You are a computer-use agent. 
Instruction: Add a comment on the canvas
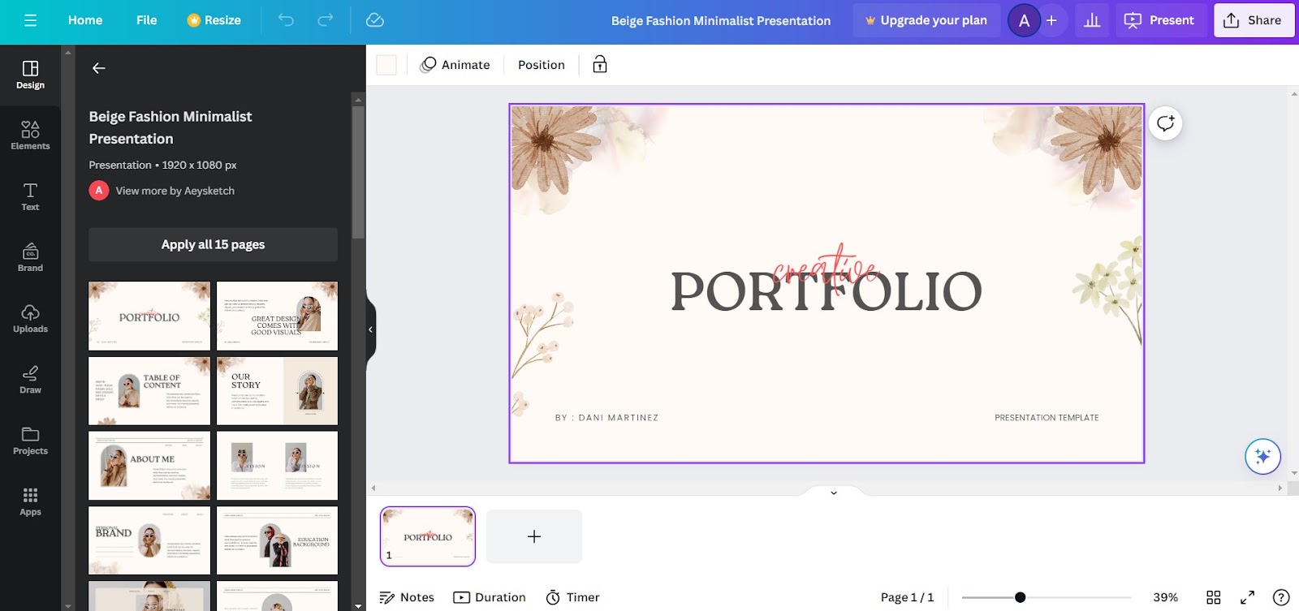1165,123
